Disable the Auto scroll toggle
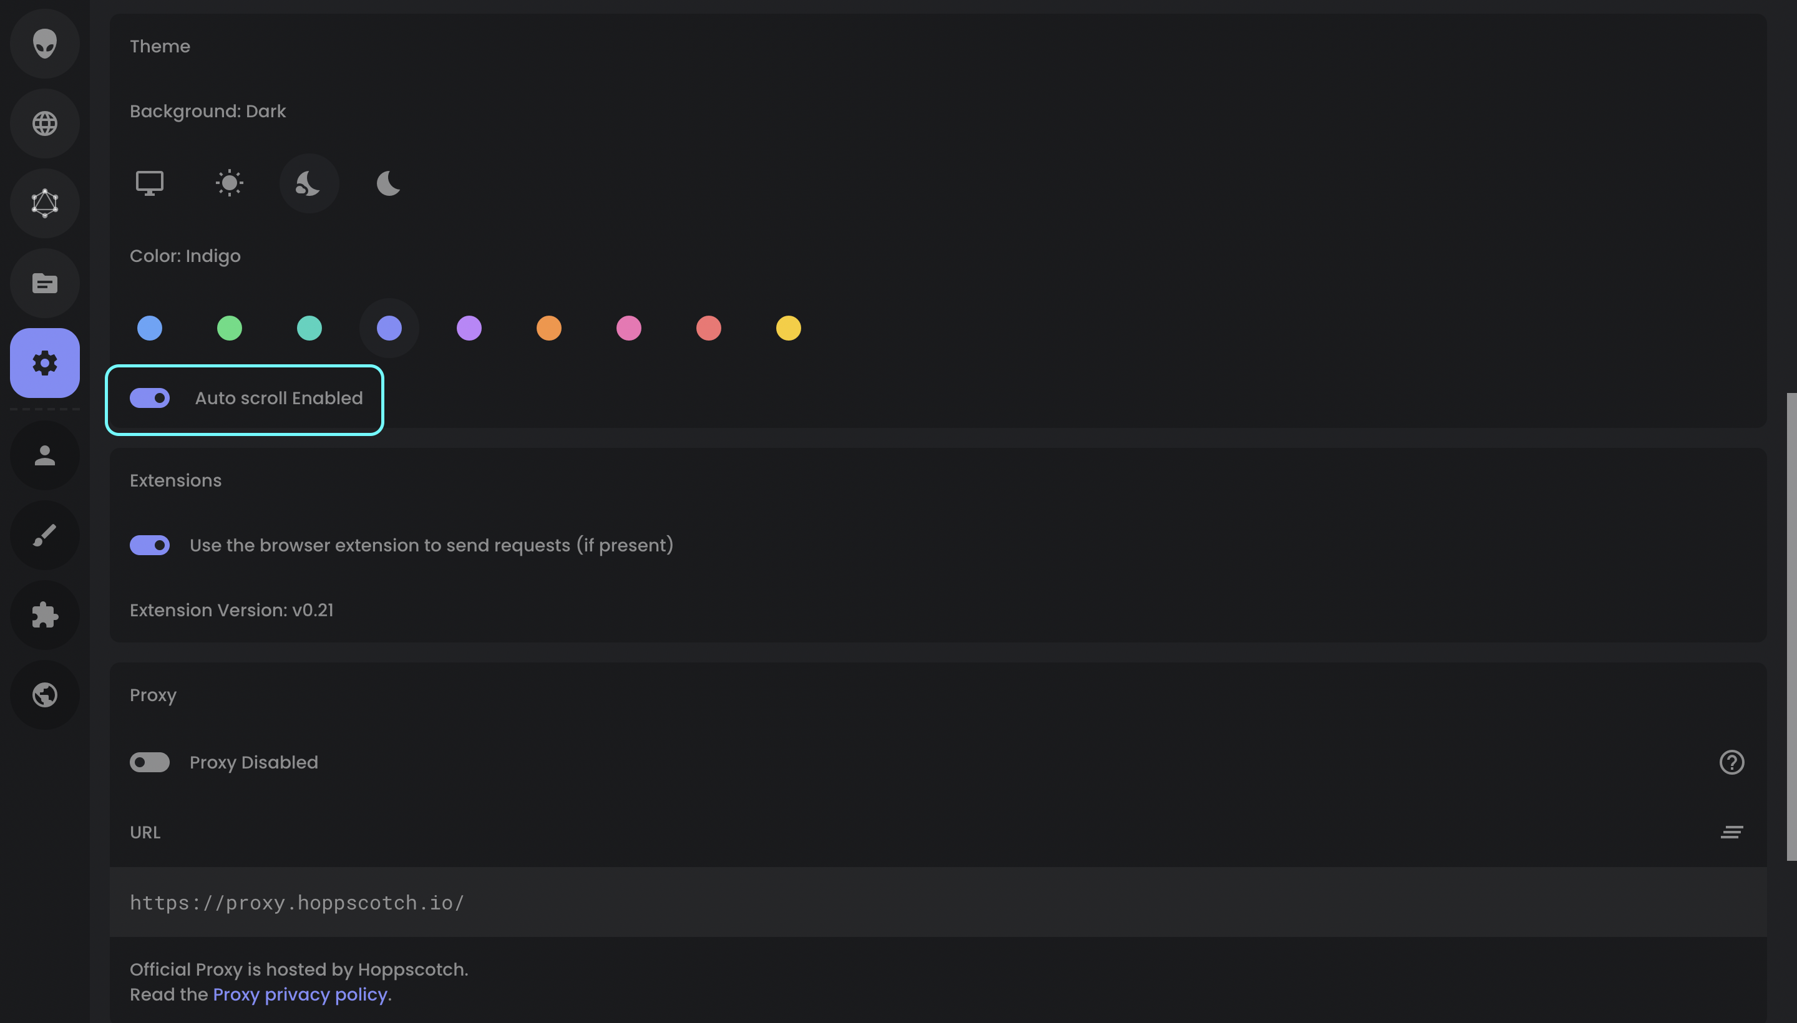Image resolution: width=1797 pixels, height=1023 pixels. tap(149, 399)
